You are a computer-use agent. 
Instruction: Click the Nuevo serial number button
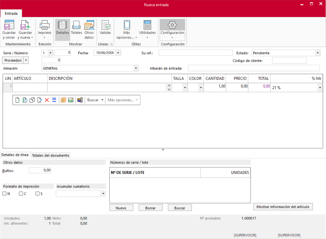(121, 208)
